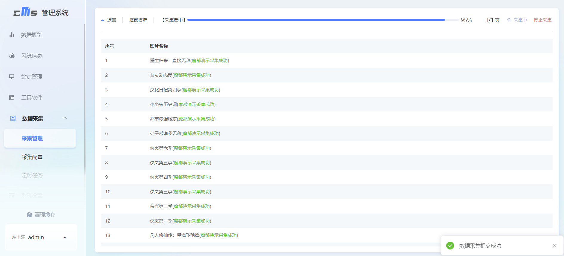This screenshot has width=564, height=256.
Task: Click the window icon for 工具软件
Action: tap(12, 98)
